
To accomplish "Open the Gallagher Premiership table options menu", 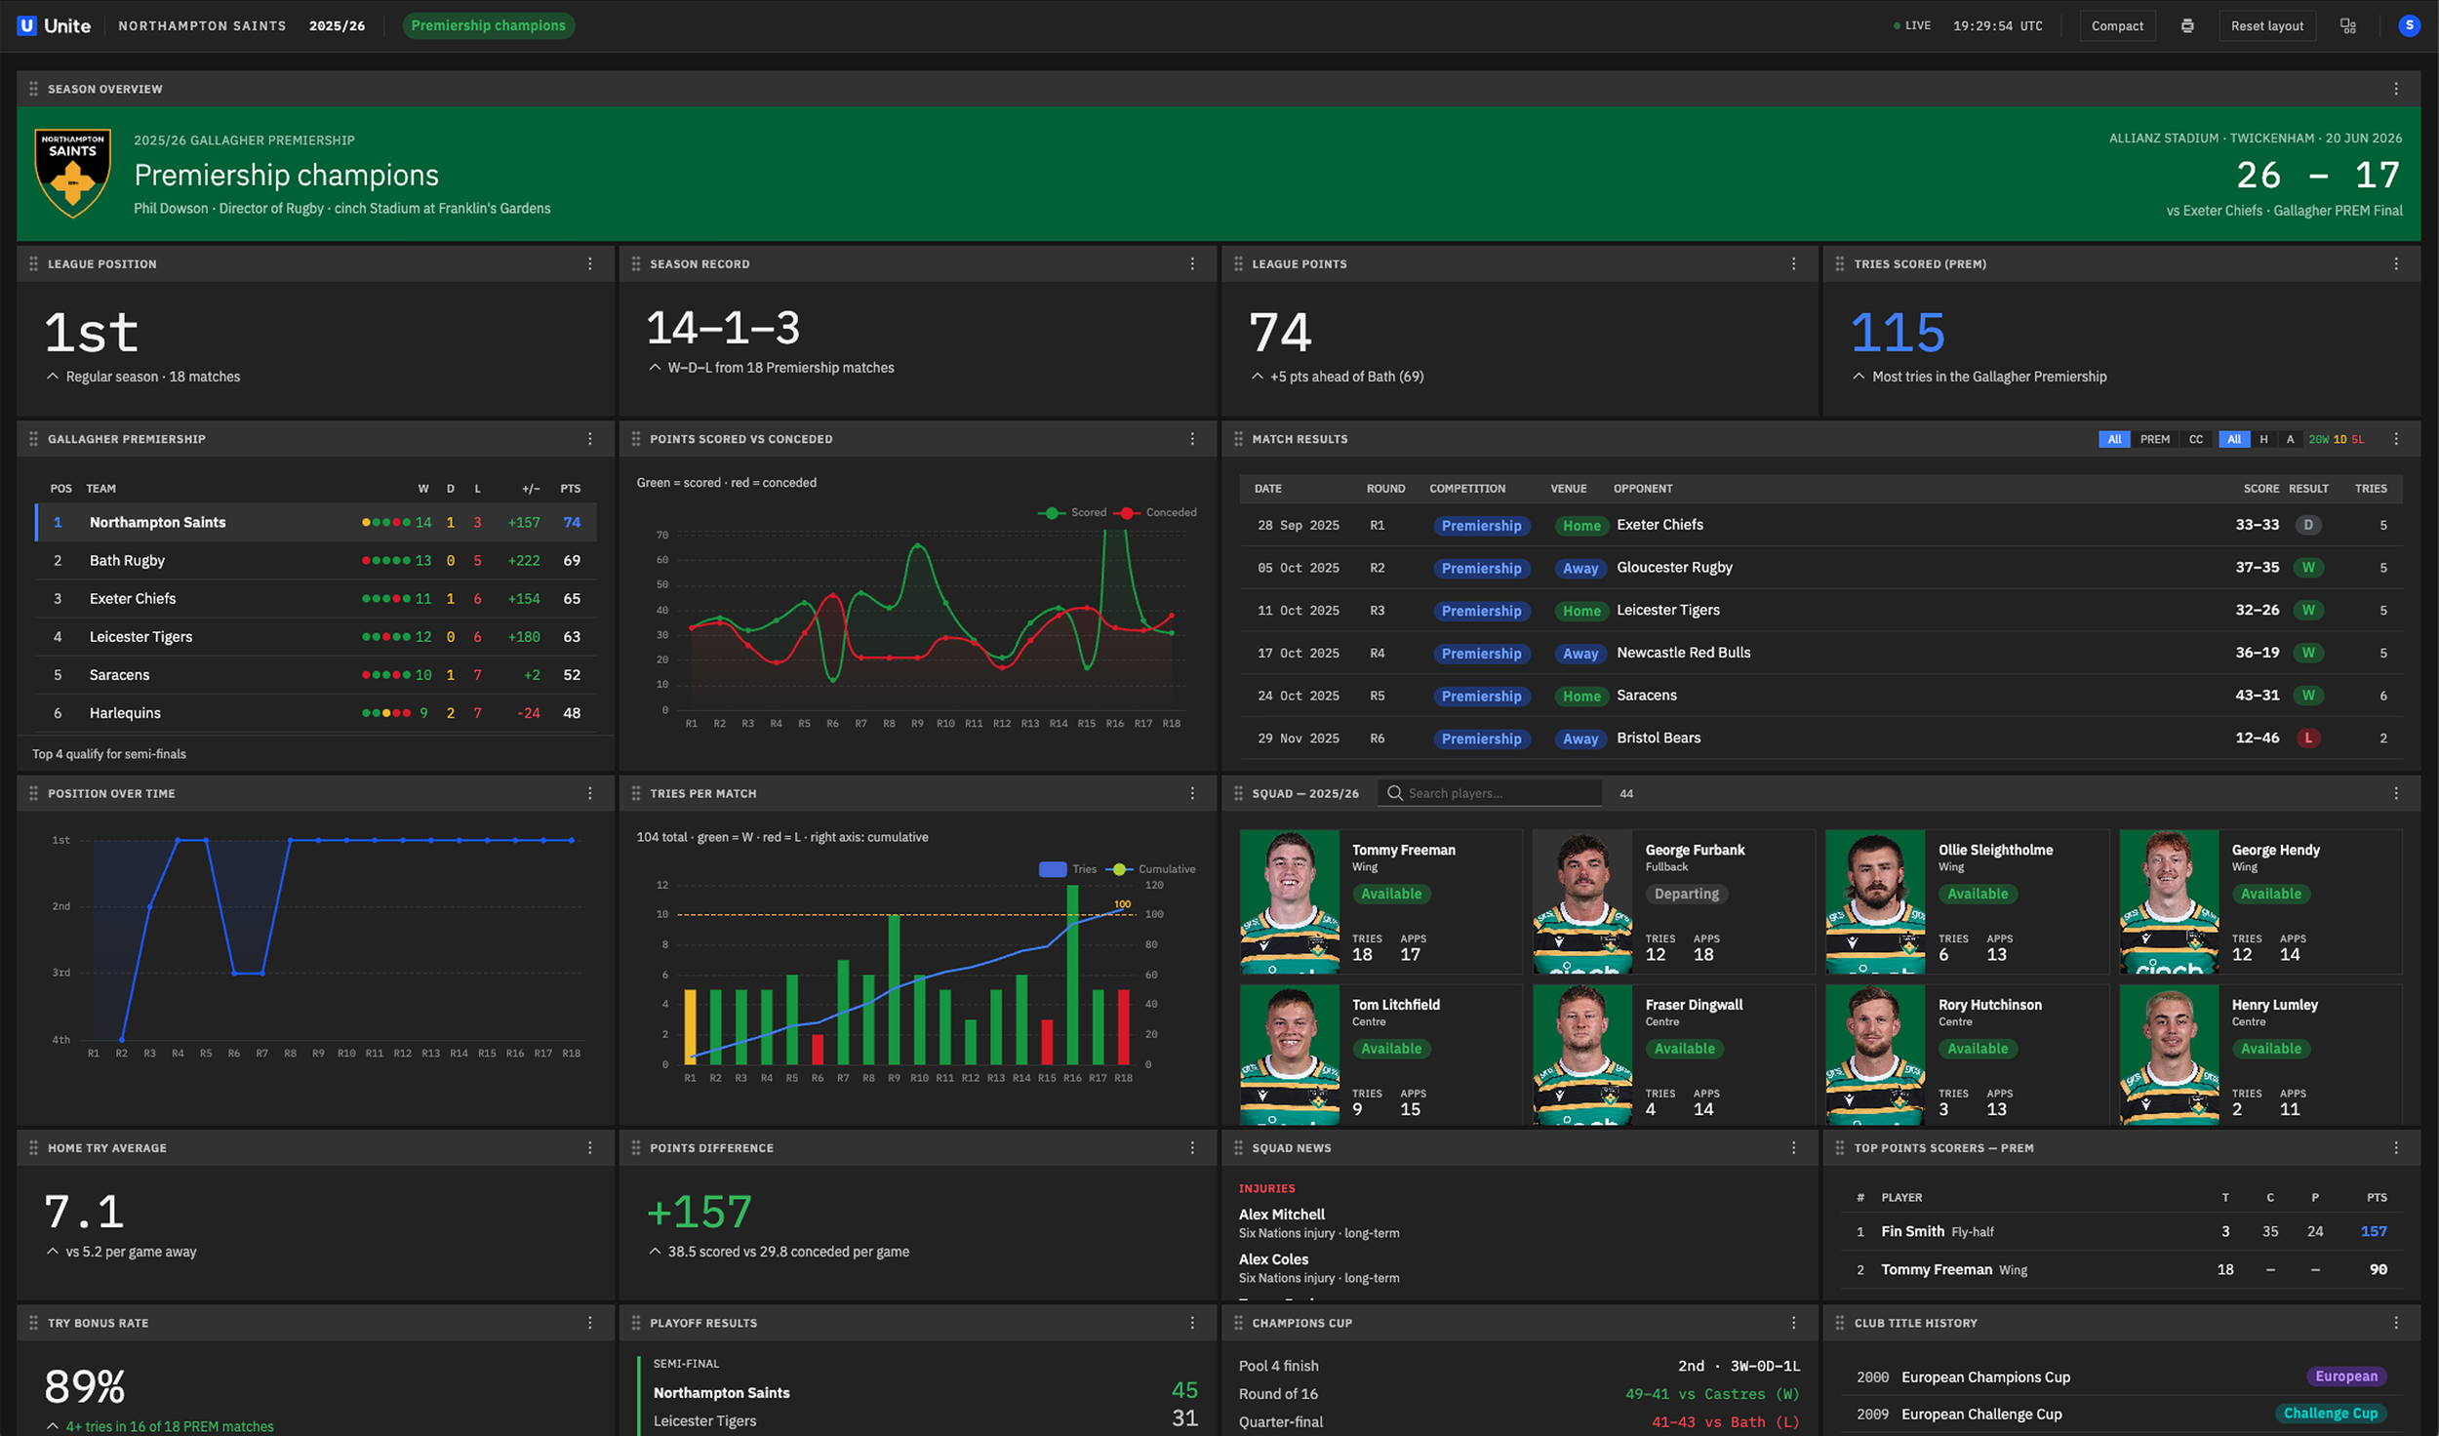I will pos(590,439).
